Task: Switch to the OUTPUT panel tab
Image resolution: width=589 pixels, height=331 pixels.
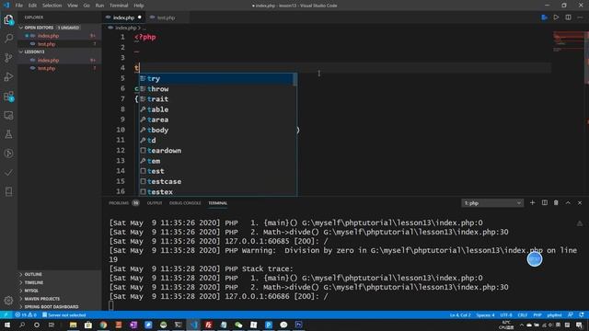Action: coord(155,203)
